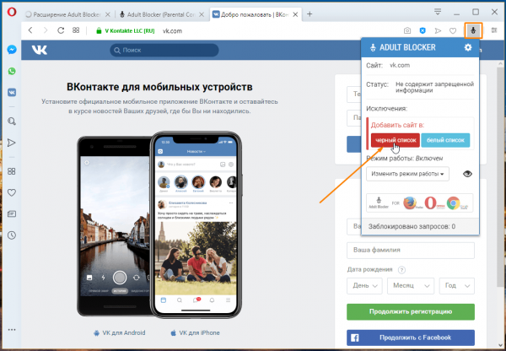Image resolution: width=506 pixels, height=351 pixels.
Task: Open Easy Setup sliders icon
Action: tap(494, 30)
